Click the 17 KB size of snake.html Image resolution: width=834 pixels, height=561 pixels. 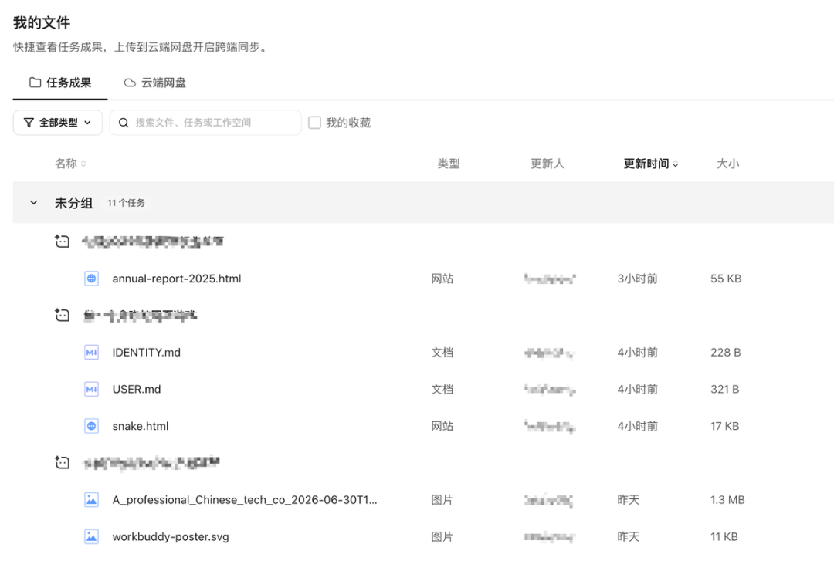pos(725,426)
